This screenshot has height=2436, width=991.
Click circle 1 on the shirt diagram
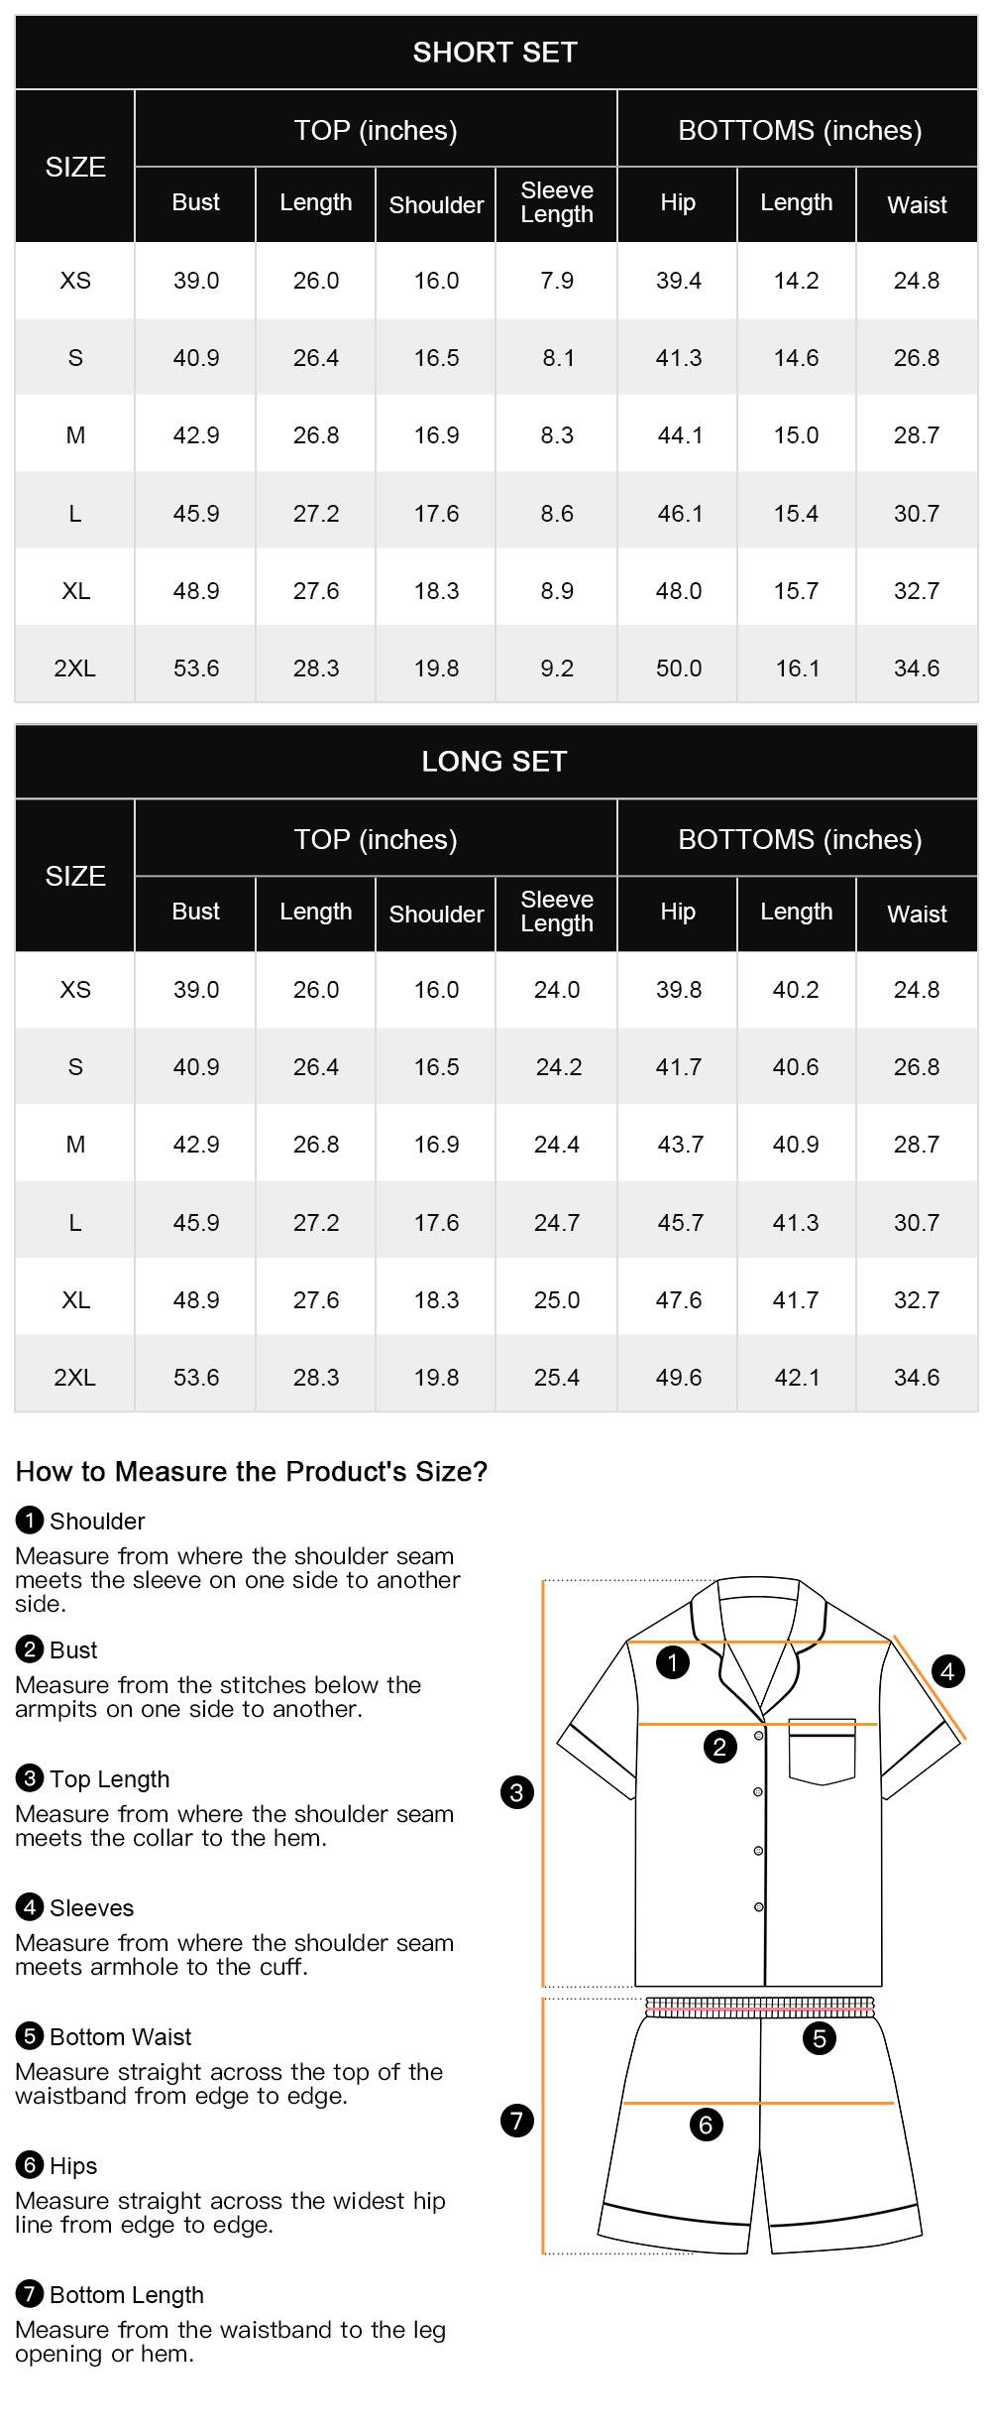point(673,1662)
